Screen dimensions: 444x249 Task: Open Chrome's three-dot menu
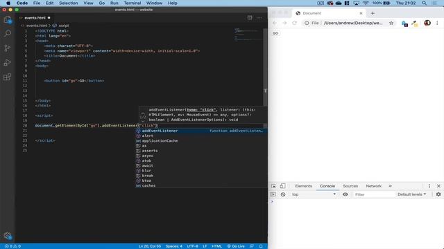pos(437,23)
